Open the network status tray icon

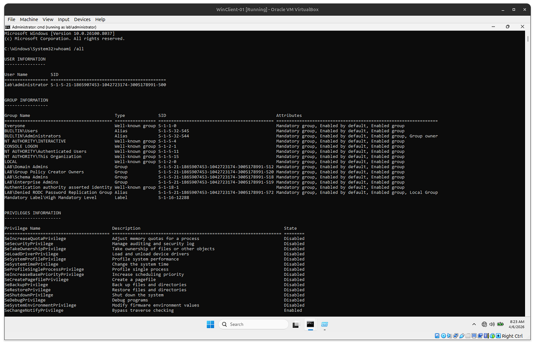(x=484, y=324)
